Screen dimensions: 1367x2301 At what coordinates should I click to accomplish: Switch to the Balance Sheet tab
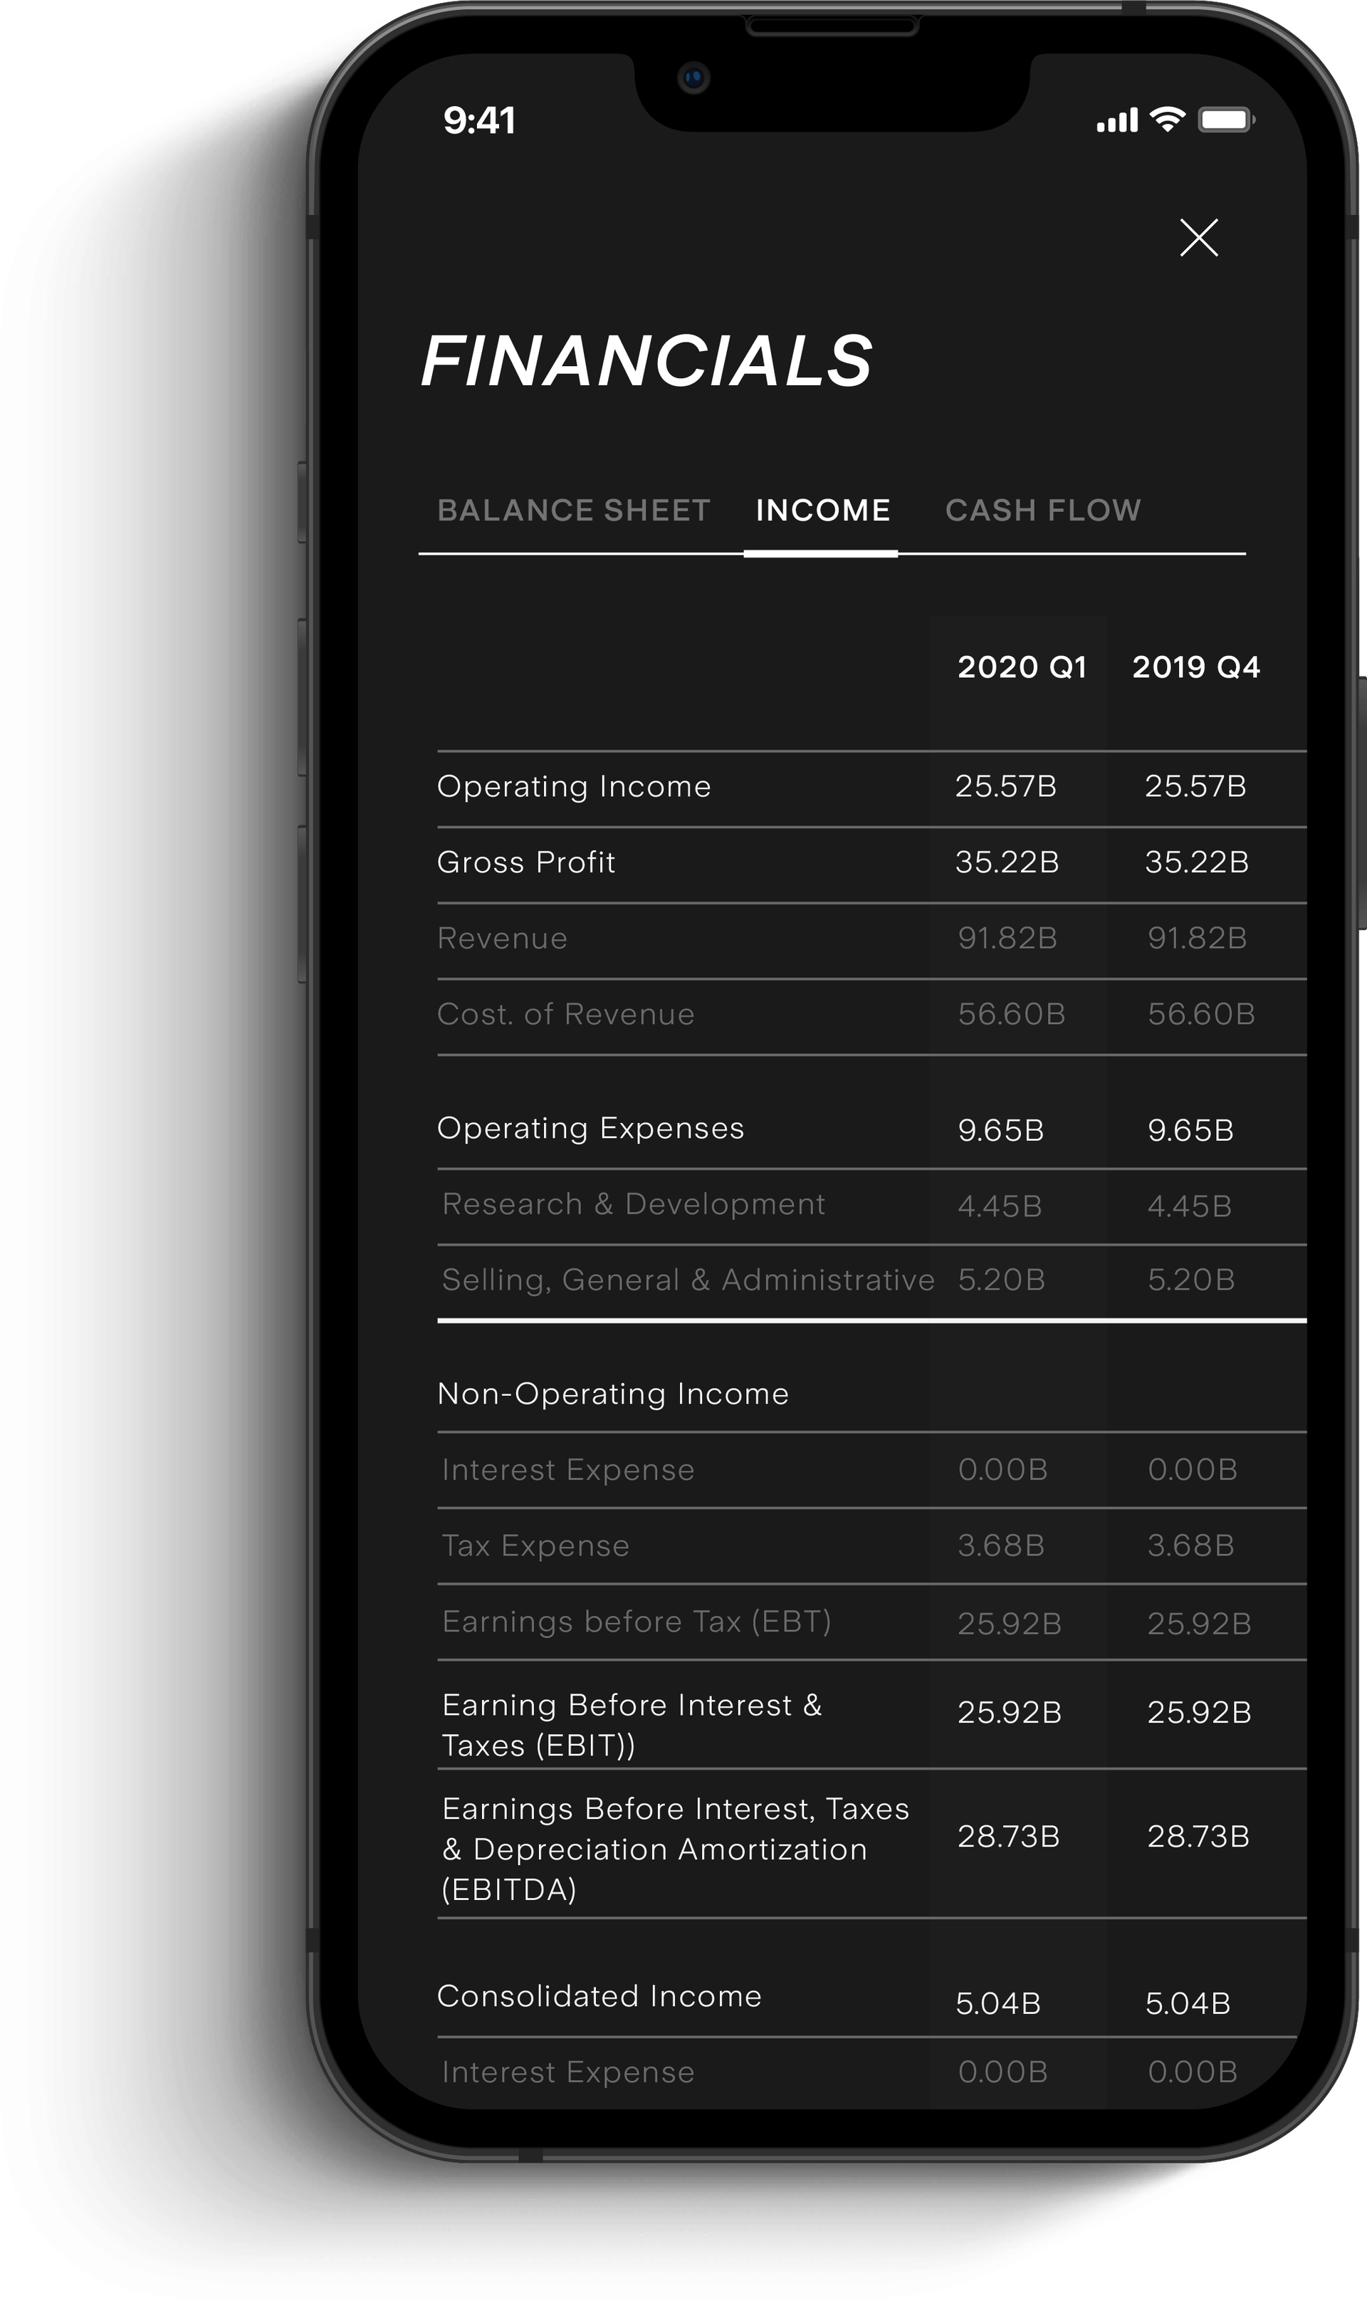pos(575,511)
